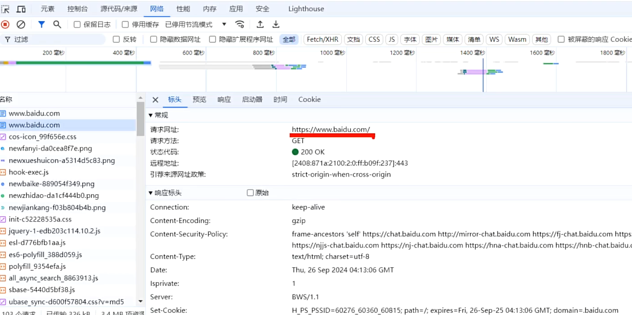Click script icon of polyfill_9354efa.js
632x315 pixels.
coord(3,267)
